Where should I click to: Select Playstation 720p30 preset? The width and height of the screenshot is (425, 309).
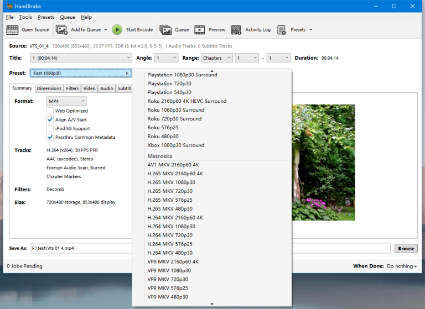pos(169,83)
